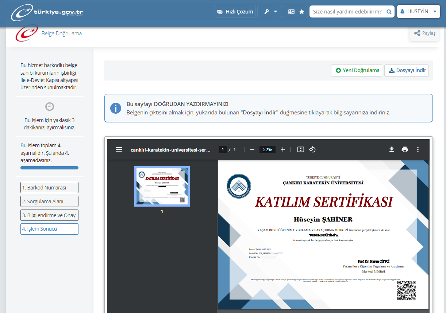Focus the 'Size nasıl yardım edebilirim?' search field
This screenshot has width=446, height=313.
tap(347, 12)
